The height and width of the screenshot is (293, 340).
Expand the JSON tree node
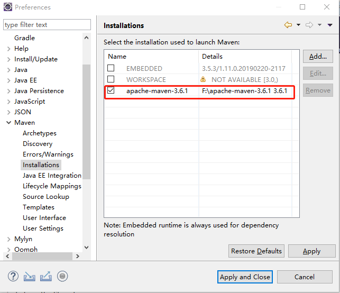(8, 112)
